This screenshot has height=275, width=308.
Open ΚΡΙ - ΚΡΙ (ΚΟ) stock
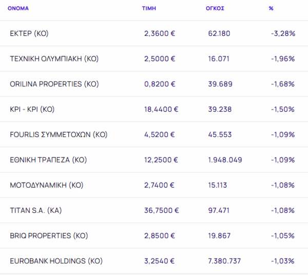pyautogui.click(x=32, y=109)
